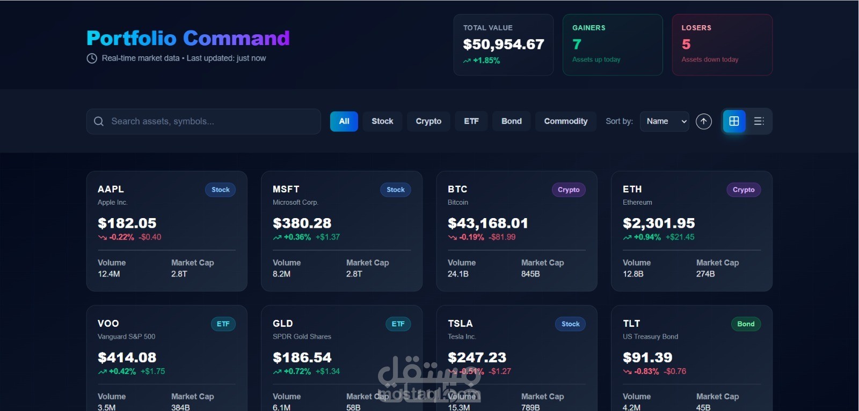This screenshot has height=411, width=859.
Task: Select the TSLA ticker symbol
Action: click(460, 323)
